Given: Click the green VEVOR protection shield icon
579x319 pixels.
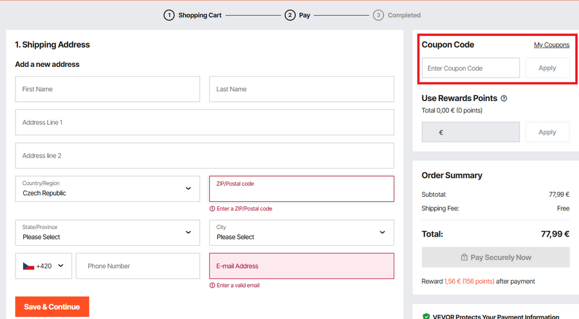Looking at the screenshot, I should point(426,316).
